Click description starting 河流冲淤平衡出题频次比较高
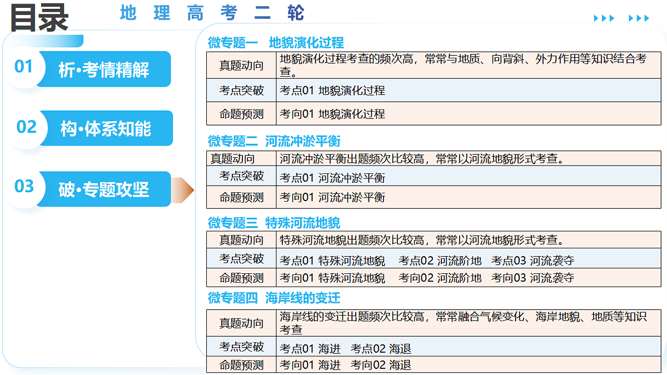The width and height of the screenshot is (667, 375). pyautogui.click(x=422, y=159)
